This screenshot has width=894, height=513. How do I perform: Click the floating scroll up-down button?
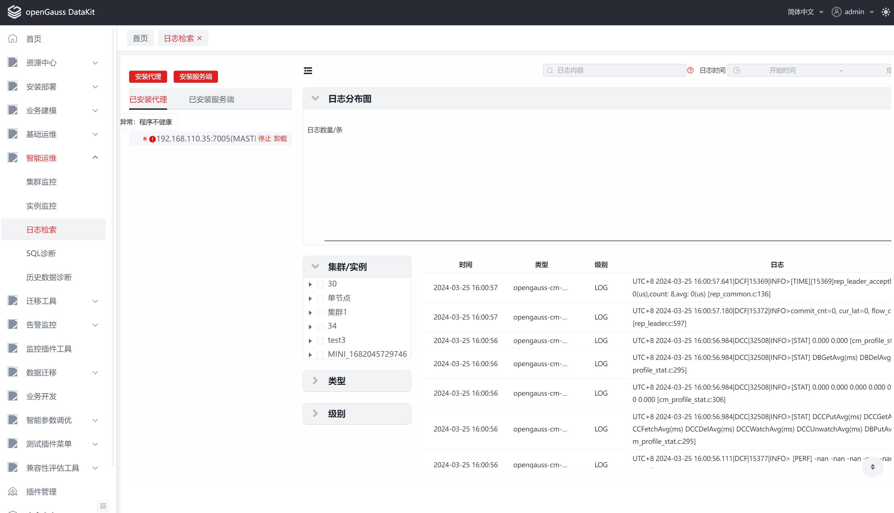point(873,467)
